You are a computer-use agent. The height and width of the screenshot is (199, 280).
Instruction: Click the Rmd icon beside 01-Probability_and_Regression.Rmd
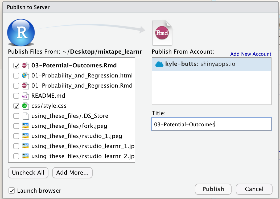point(25,86)
